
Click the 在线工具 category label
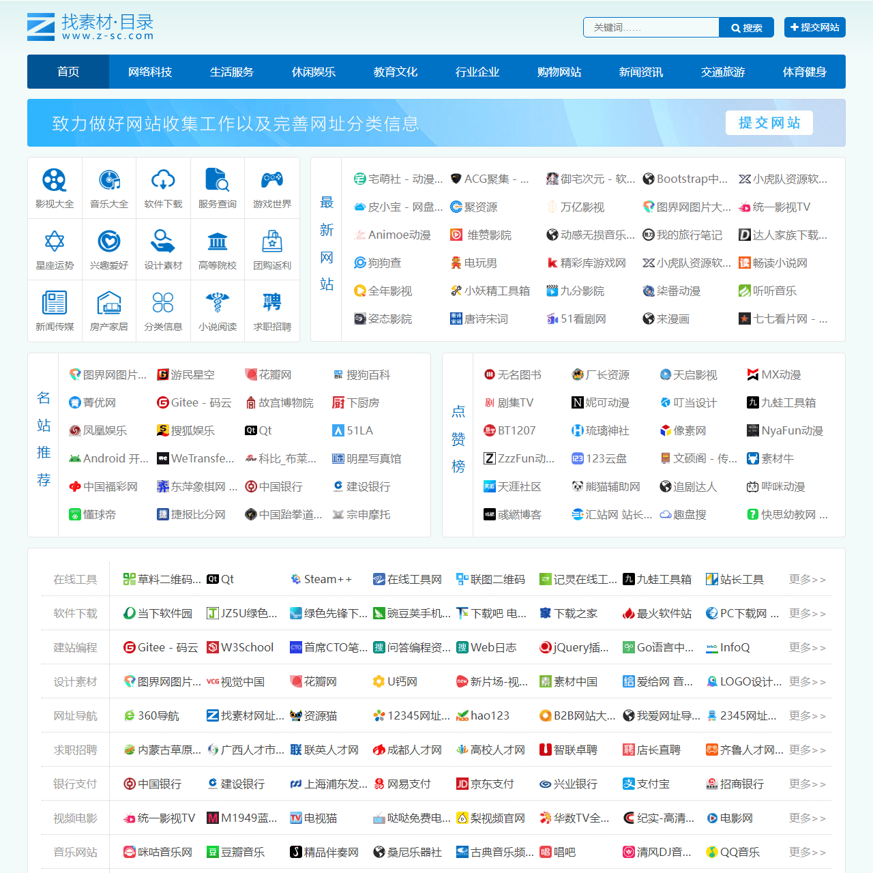pos(75,579)
